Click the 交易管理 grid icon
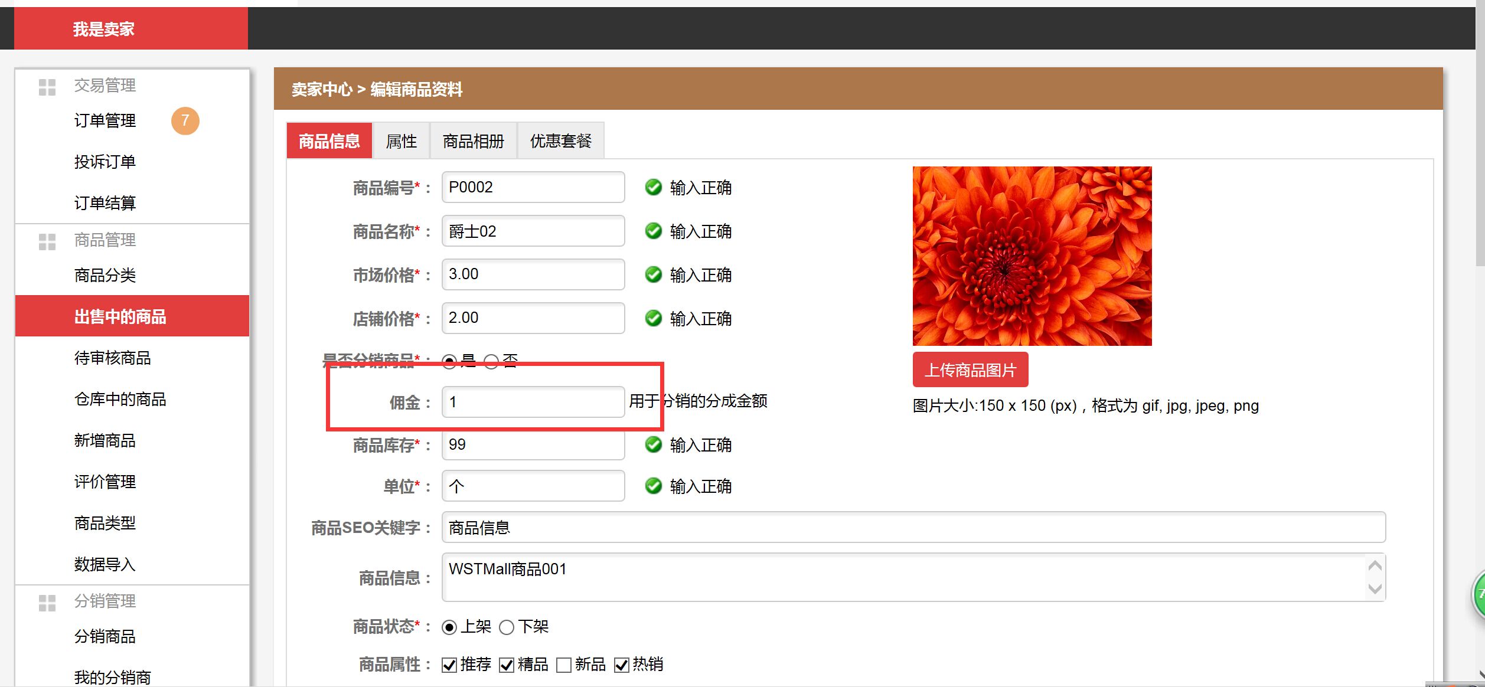The image size is (1485, 687). click(47, 87)
